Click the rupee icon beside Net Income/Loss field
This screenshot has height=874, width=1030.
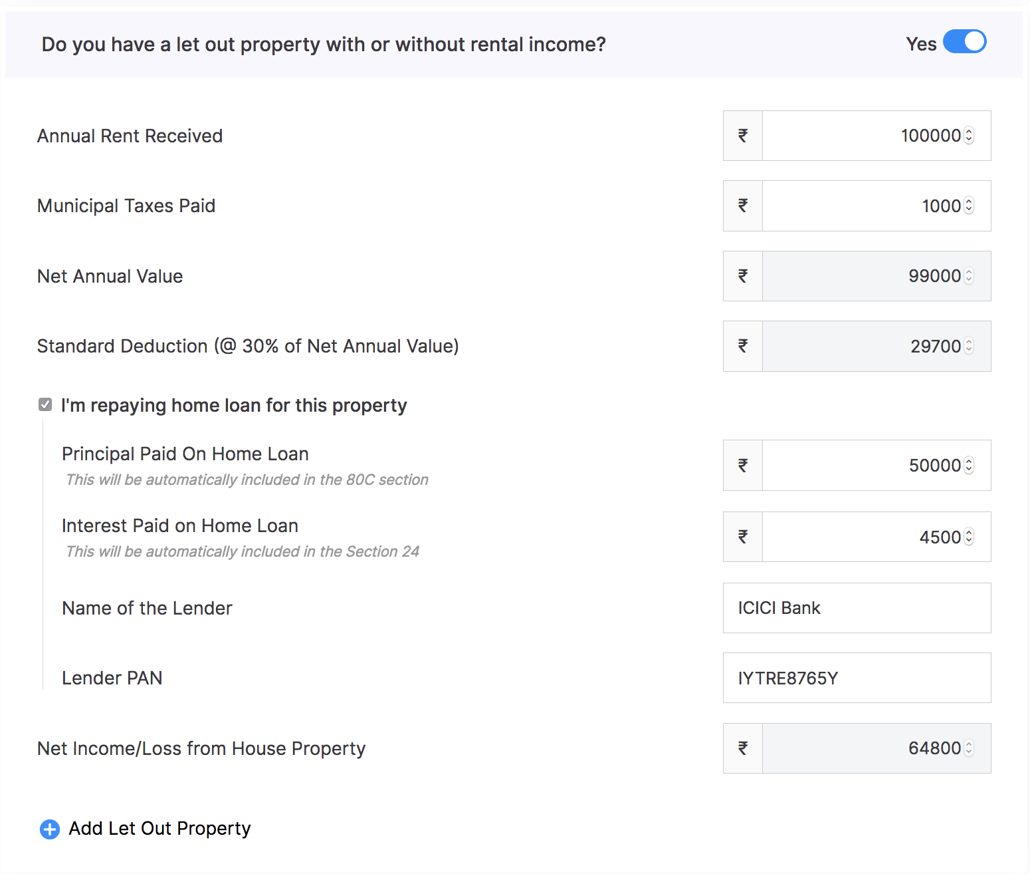(742, 748)
